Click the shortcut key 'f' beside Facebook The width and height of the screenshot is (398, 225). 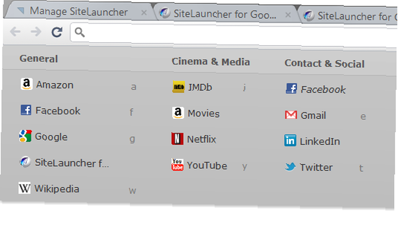[131, 112]
